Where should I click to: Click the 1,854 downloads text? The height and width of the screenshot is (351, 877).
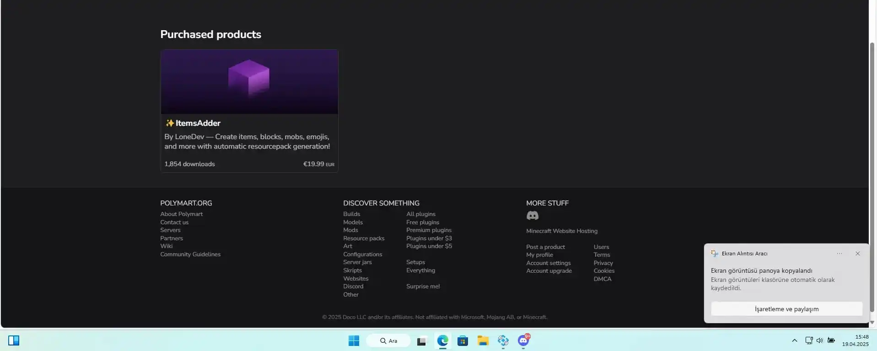(189, 164)
